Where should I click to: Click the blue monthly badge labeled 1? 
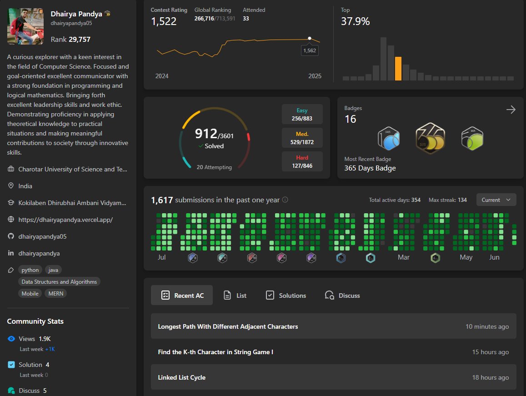pyautogui.click(x=341, y=258)
